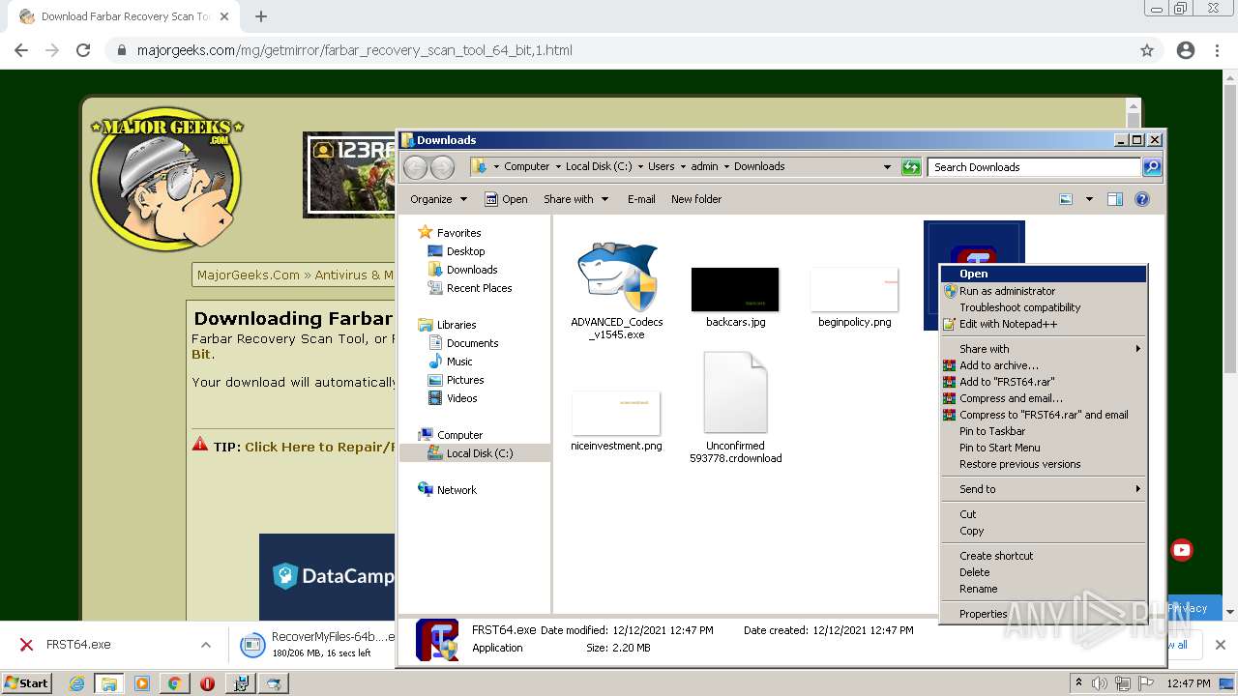Close the Chrome downloads bar
Screen dimensions: 1238x696
point(1220,645)
